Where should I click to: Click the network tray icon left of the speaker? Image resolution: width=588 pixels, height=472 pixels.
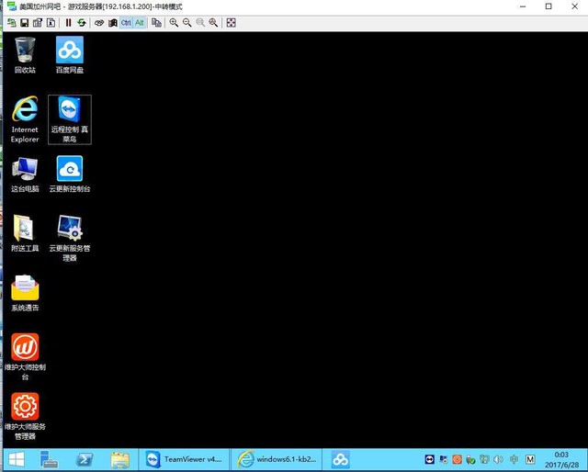[x=485, y=459]
